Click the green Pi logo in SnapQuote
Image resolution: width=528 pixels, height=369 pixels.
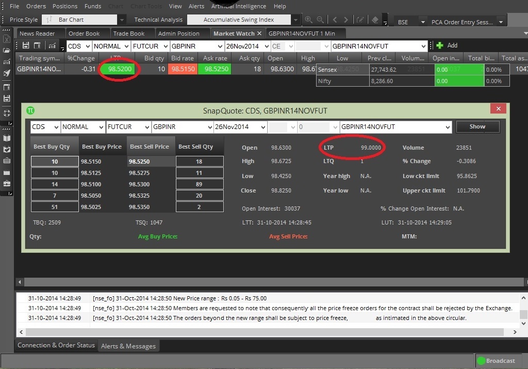(x=30, y=110)
